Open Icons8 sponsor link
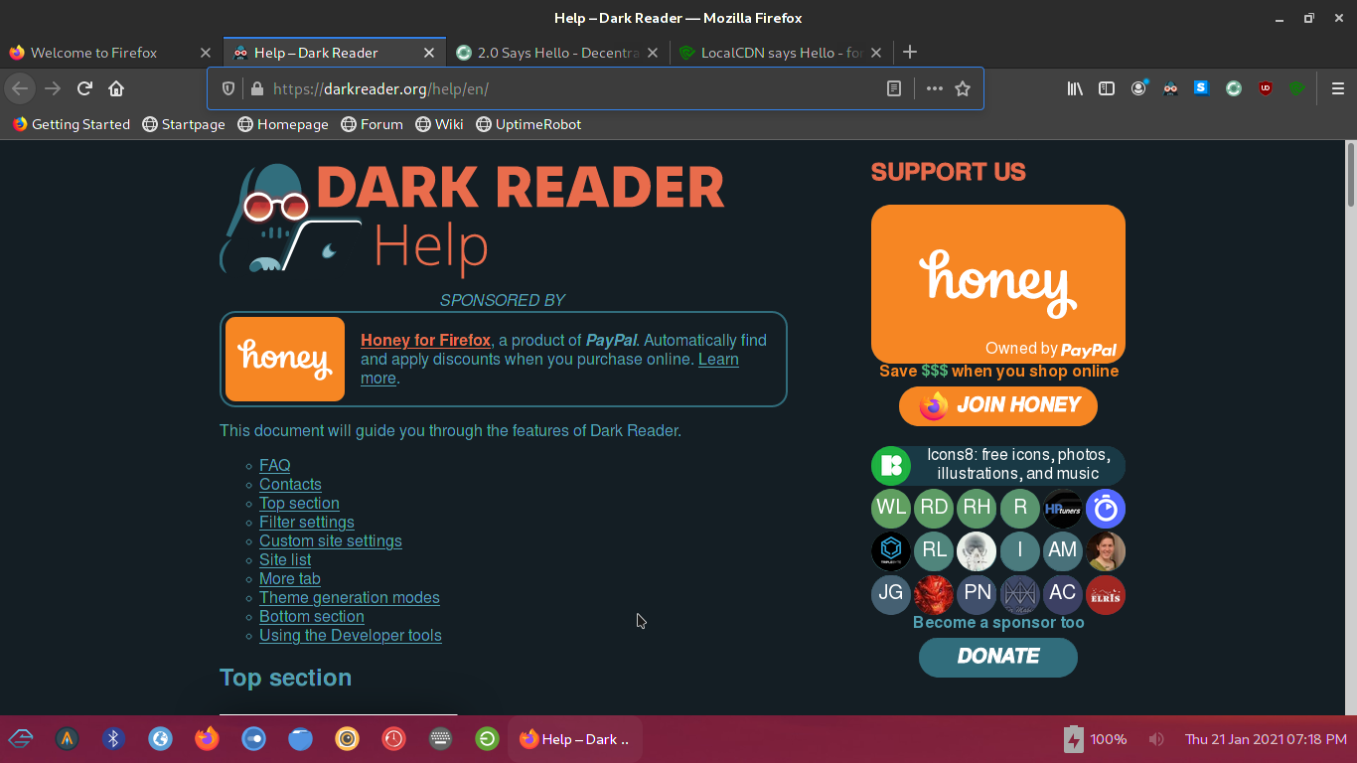The image size is (1357, 763). coord(998,465)
